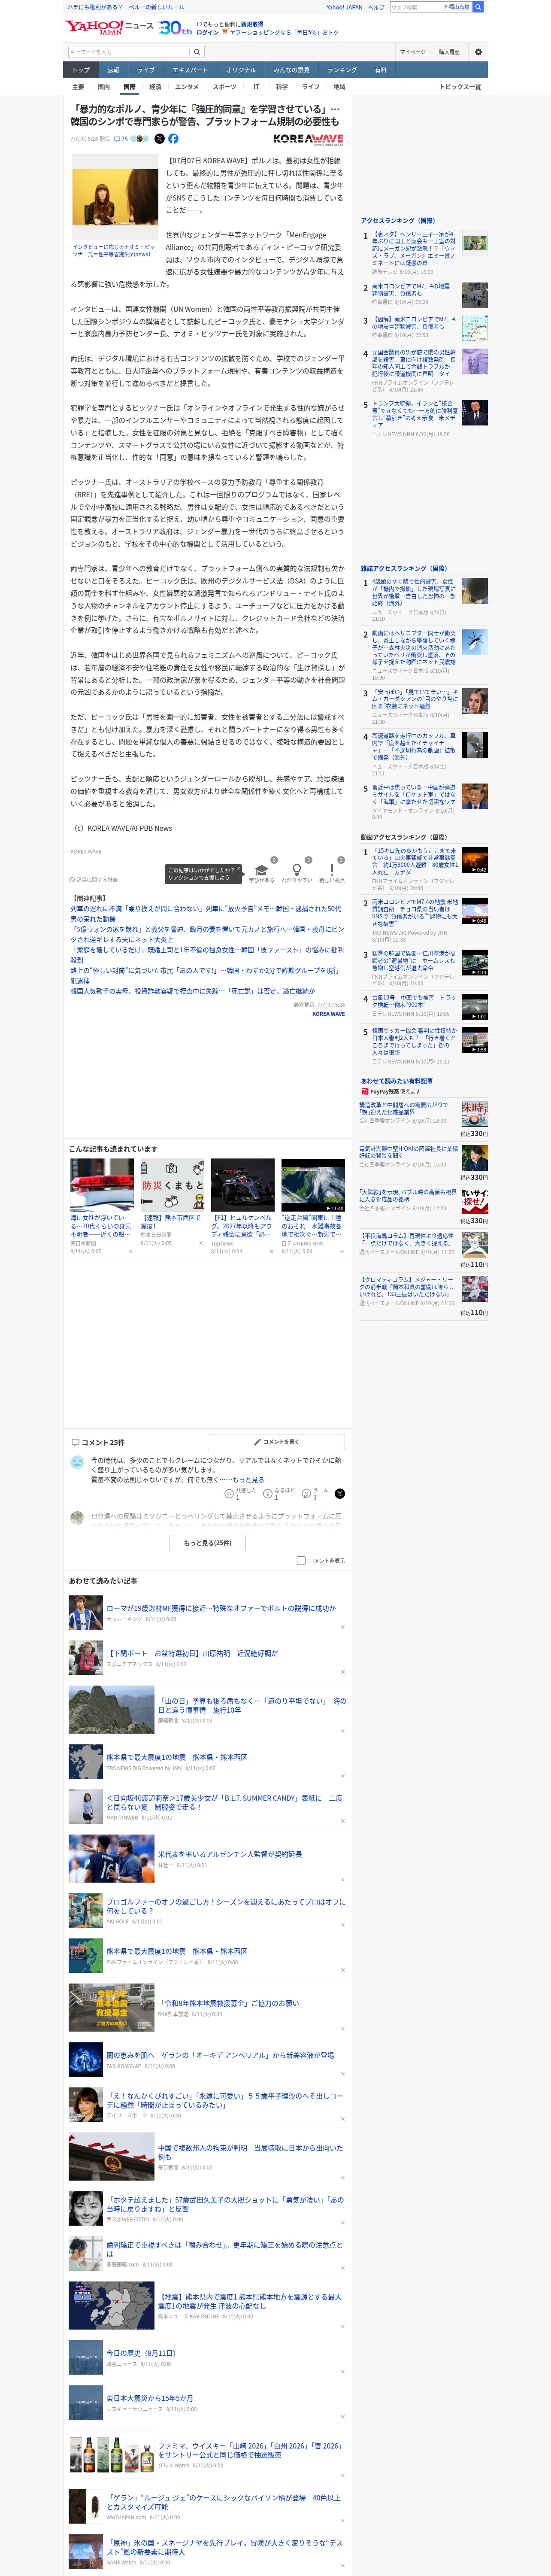Viewport: 551px width, 2576px height.
Task: Open the Yahoo! JAPAN top link
Action: click(x=344, y=7)
